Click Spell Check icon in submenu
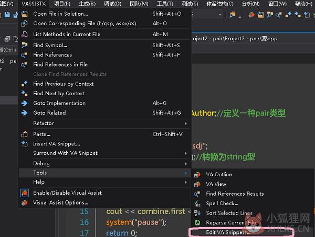 click(197, 204)
